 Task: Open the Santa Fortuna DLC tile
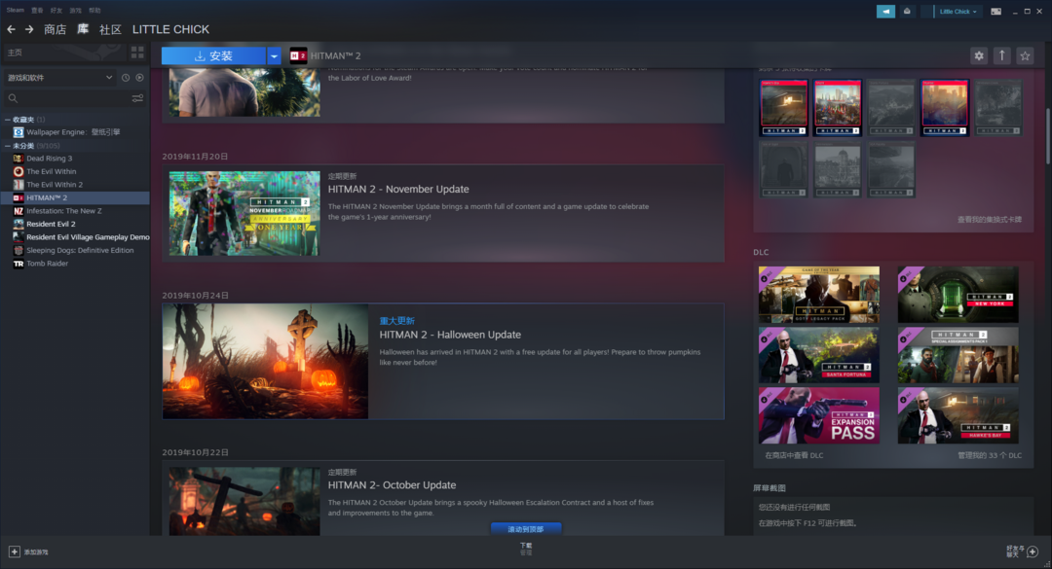(818, 355)
